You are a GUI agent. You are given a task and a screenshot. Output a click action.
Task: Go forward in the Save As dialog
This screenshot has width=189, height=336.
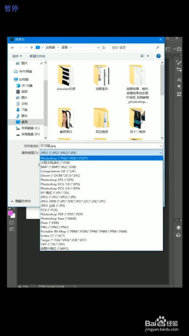pos(20,48)
